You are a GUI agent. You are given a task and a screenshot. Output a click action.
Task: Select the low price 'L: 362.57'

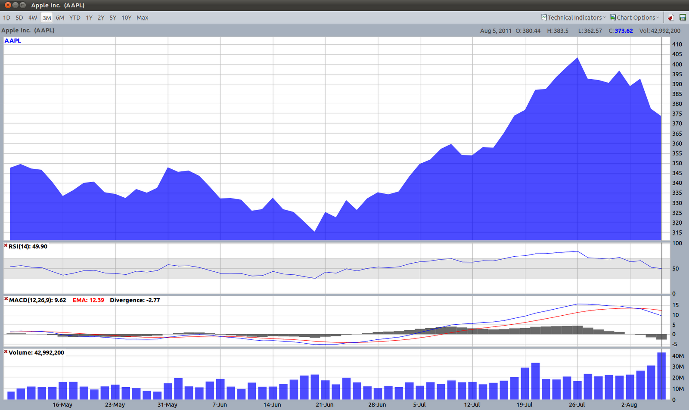coord(590,31)
